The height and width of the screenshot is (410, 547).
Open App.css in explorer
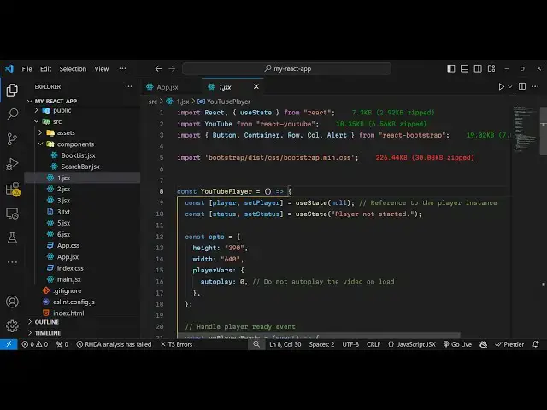[x=68, y=245]
